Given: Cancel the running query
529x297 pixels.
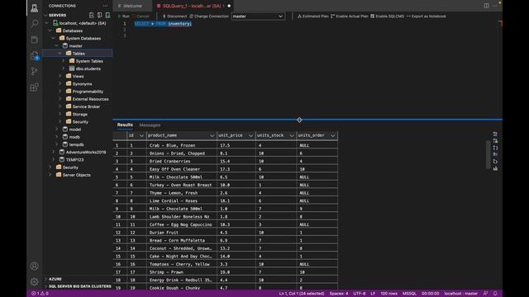Looking at the screenshot, I should pyautogui.click(x=141, y=16).
